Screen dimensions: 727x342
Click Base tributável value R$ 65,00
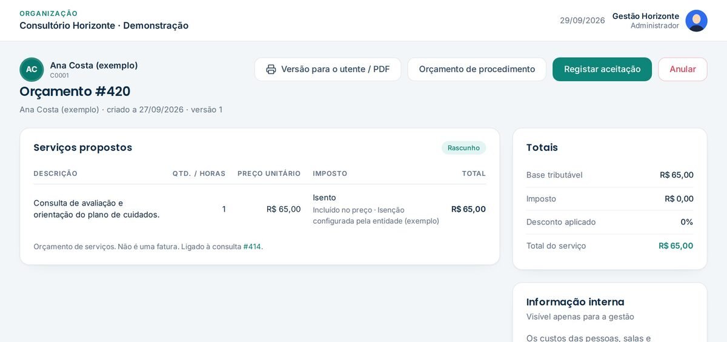pos(677,175)
